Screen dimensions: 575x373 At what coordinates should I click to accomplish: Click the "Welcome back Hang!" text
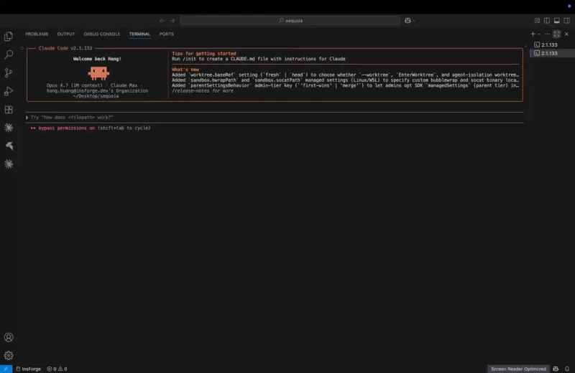pos(97,59)
